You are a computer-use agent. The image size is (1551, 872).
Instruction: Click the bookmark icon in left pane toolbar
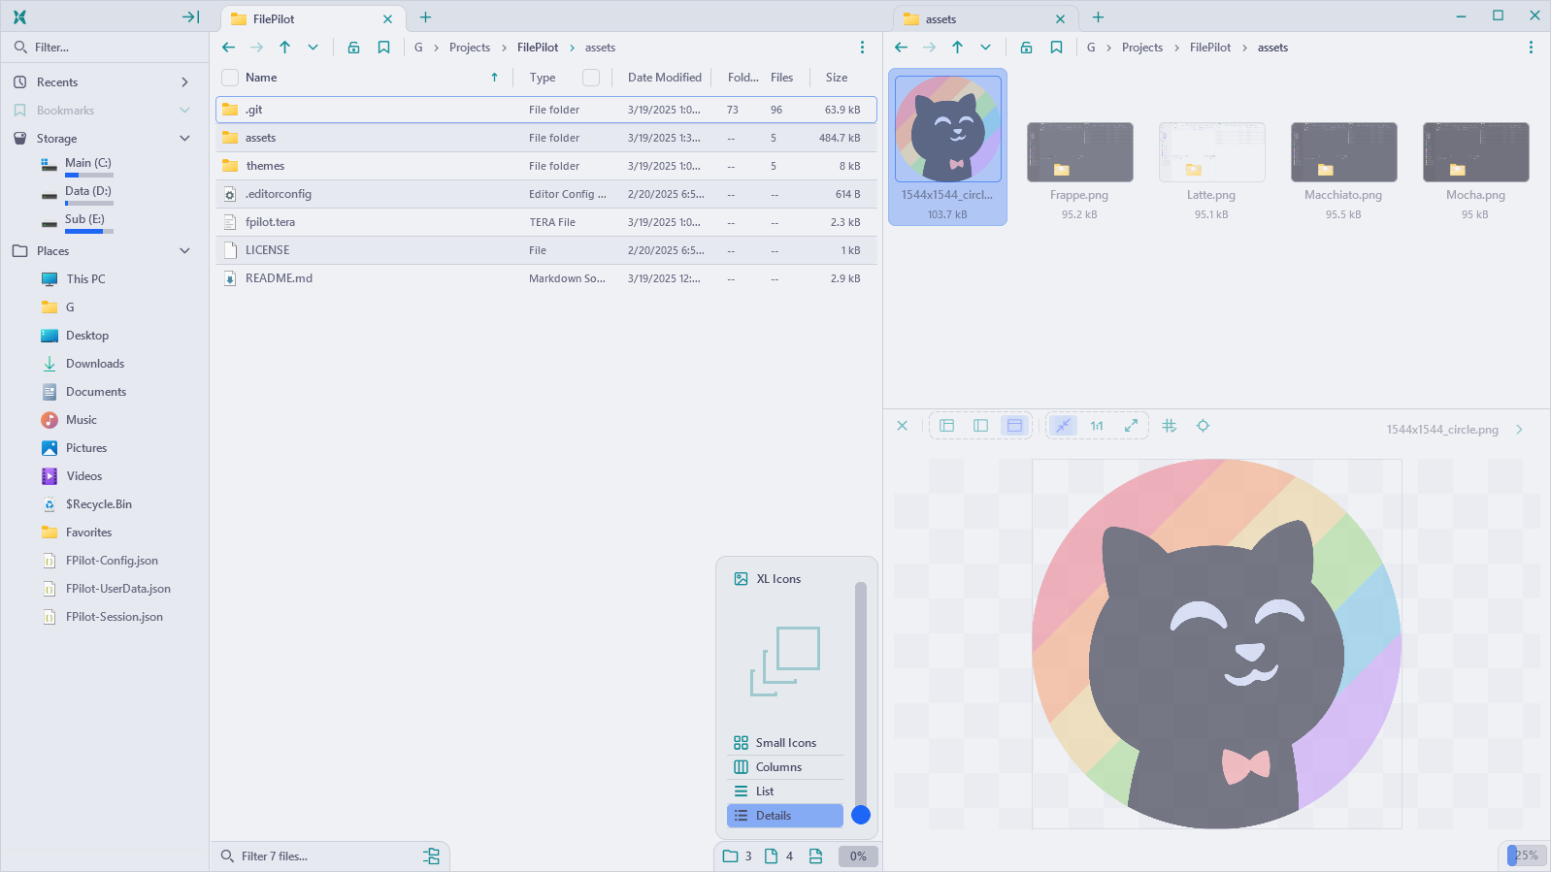coord(383,48)
